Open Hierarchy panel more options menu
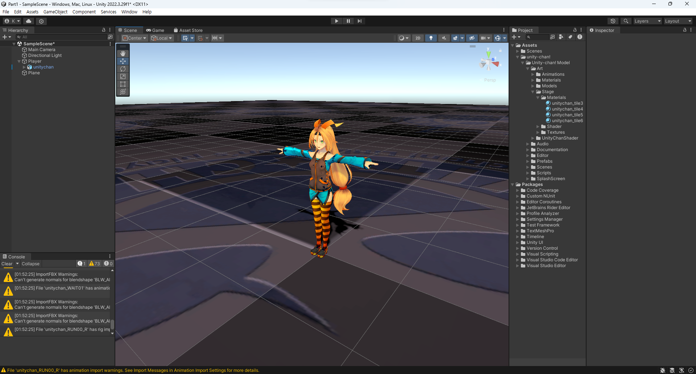The width and height of the screenshot is (696, 374). (x=110, y=30)
